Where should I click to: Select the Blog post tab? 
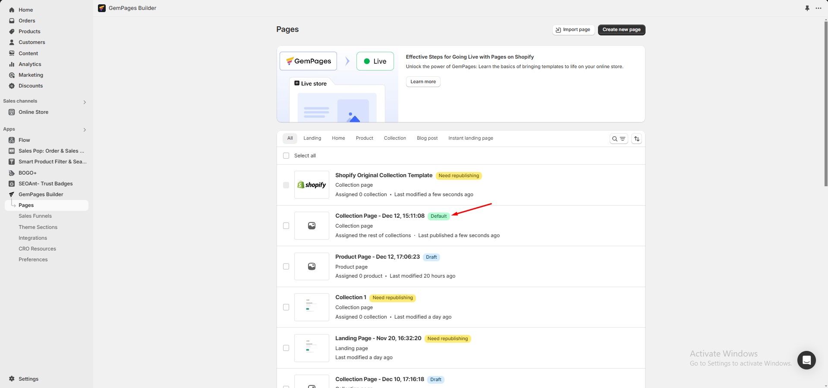[427, 138]
